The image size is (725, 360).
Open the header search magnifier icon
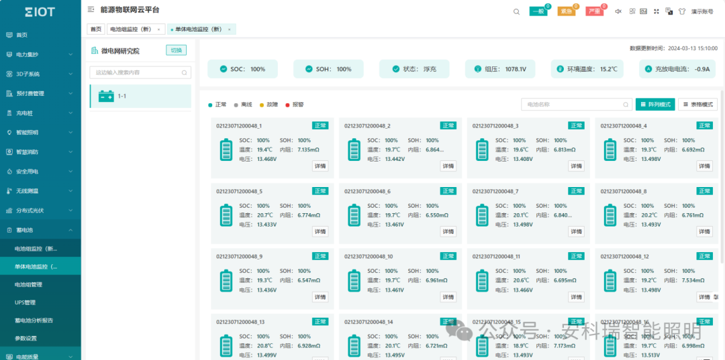pos(516,11)
